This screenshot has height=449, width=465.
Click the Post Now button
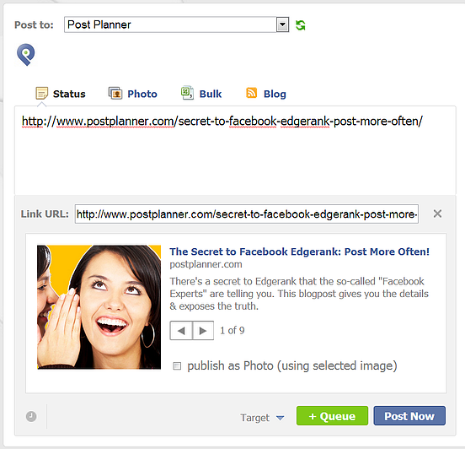click(x=409, y=416)
